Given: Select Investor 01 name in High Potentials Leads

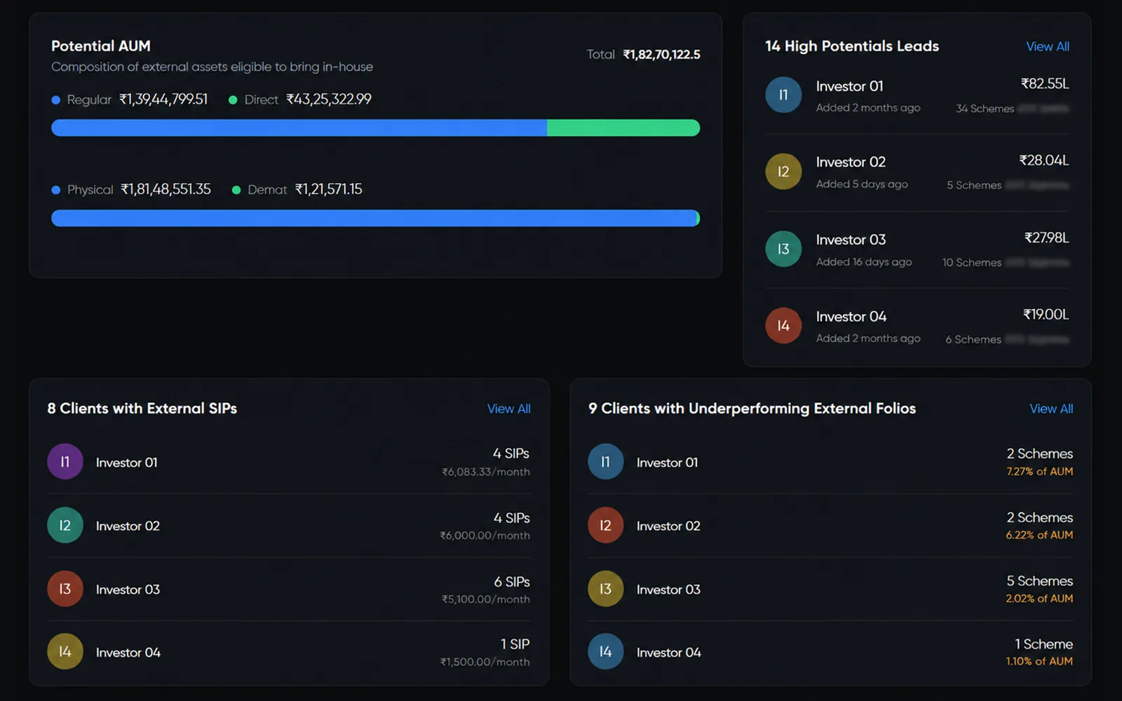Looking at the screenshot, I should coord(849,86).
